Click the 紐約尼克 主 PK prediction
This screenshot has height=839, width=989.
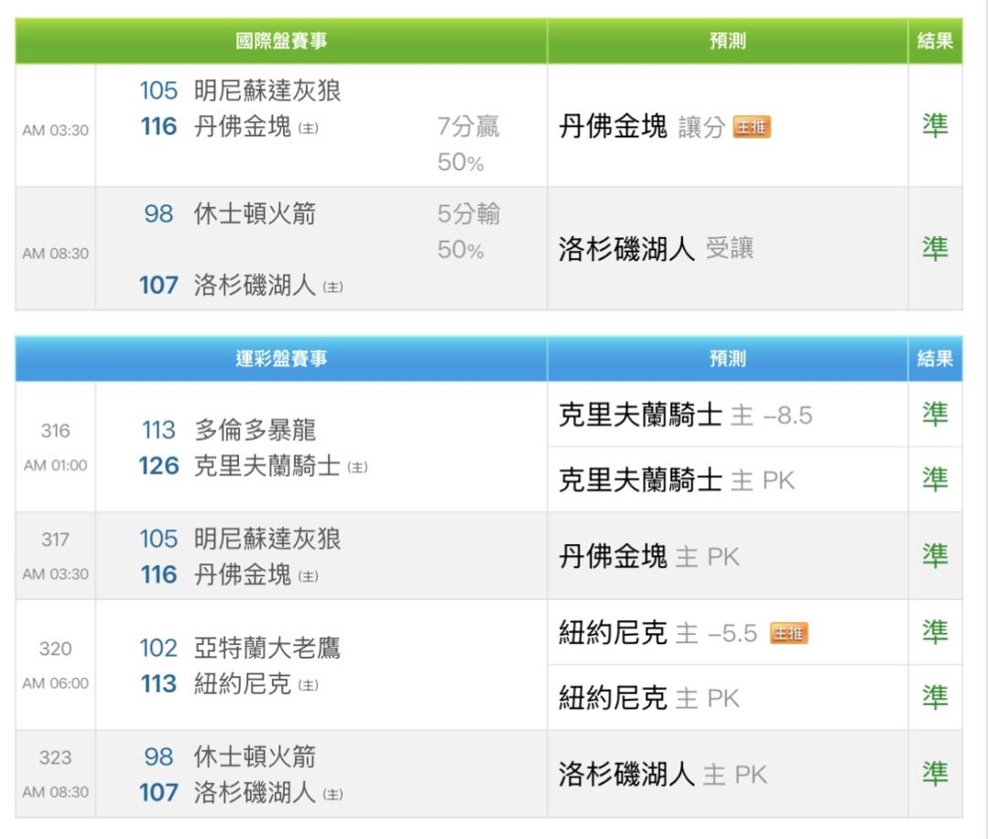coord(648,699)
